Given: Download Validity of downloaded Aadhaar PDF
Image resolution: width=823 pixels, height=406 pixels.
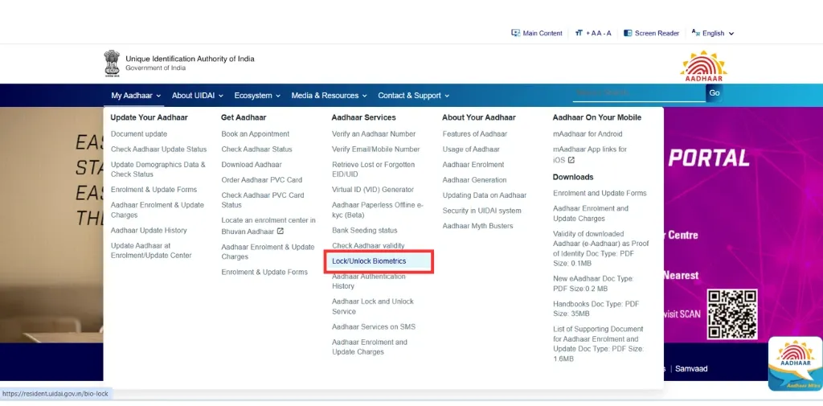Looking at the screenshot, I should (x=601, y=248).
